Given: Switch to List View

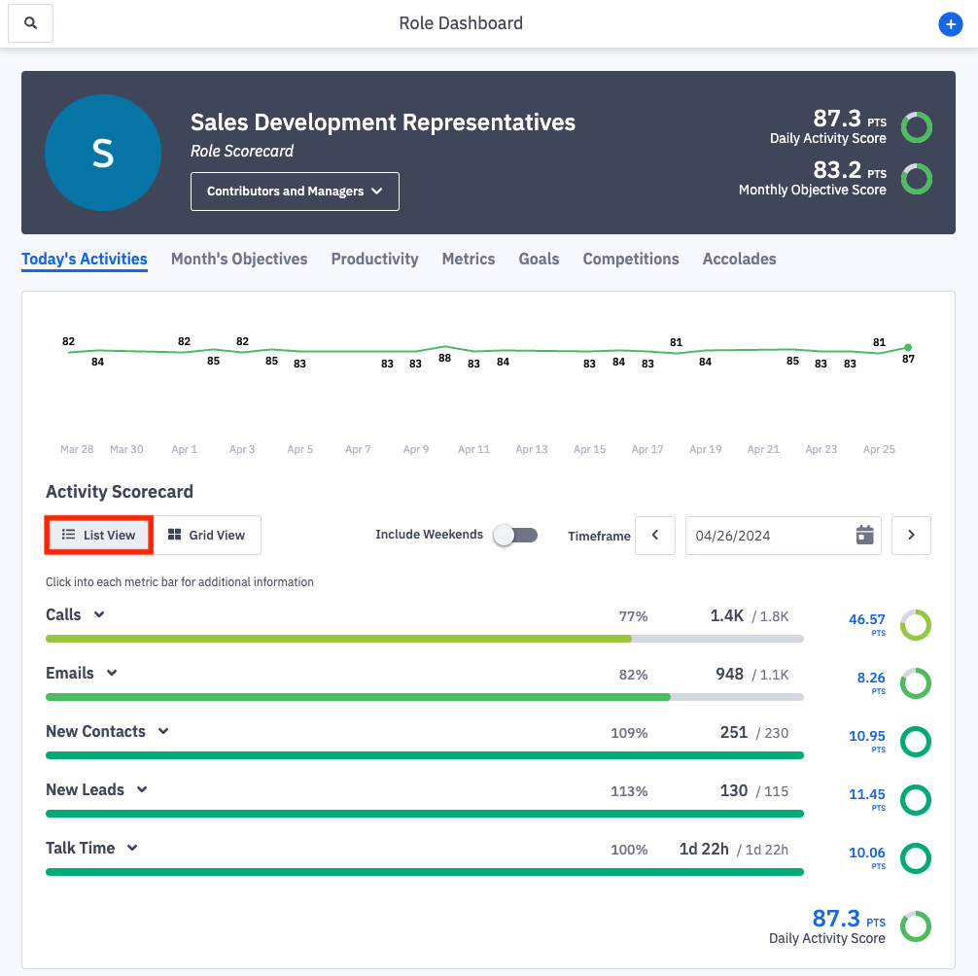Looking at the screenshot, I should click(99, 536).
